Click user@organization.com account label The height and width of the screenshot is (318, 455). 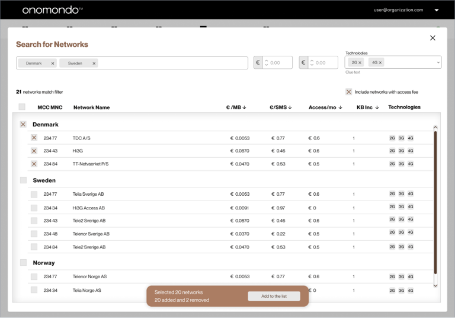pyautogui.click(x=398, y=10)
